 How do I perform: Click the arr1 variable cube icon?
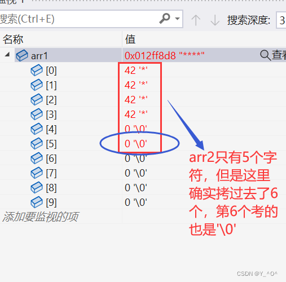tap(22, 55)
